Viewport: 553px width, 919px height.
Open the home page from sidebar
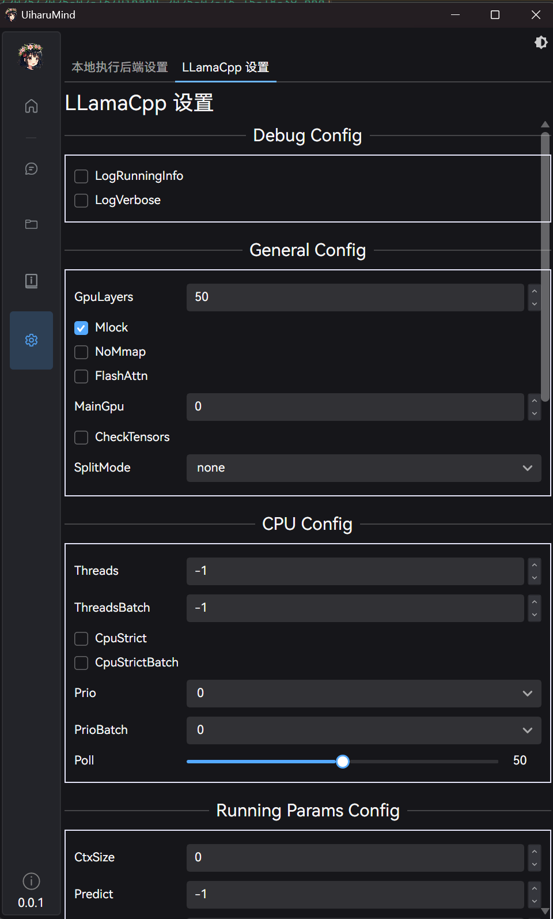click(x=31, y=106)
